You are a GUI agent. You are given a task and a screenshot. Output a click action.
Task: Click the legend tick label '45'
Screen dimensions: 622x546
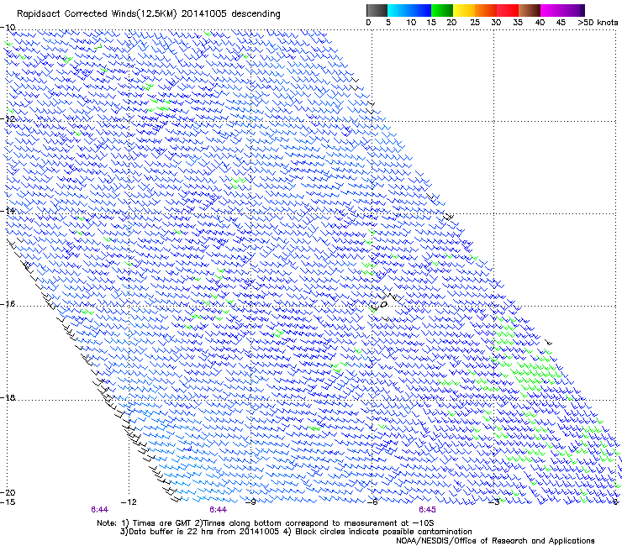[561, 22]
